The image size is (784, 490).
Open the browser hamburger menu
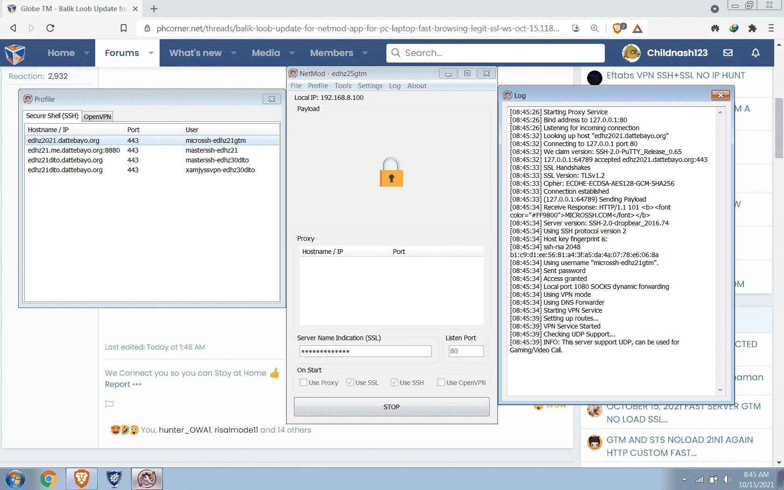pos(771,28)
